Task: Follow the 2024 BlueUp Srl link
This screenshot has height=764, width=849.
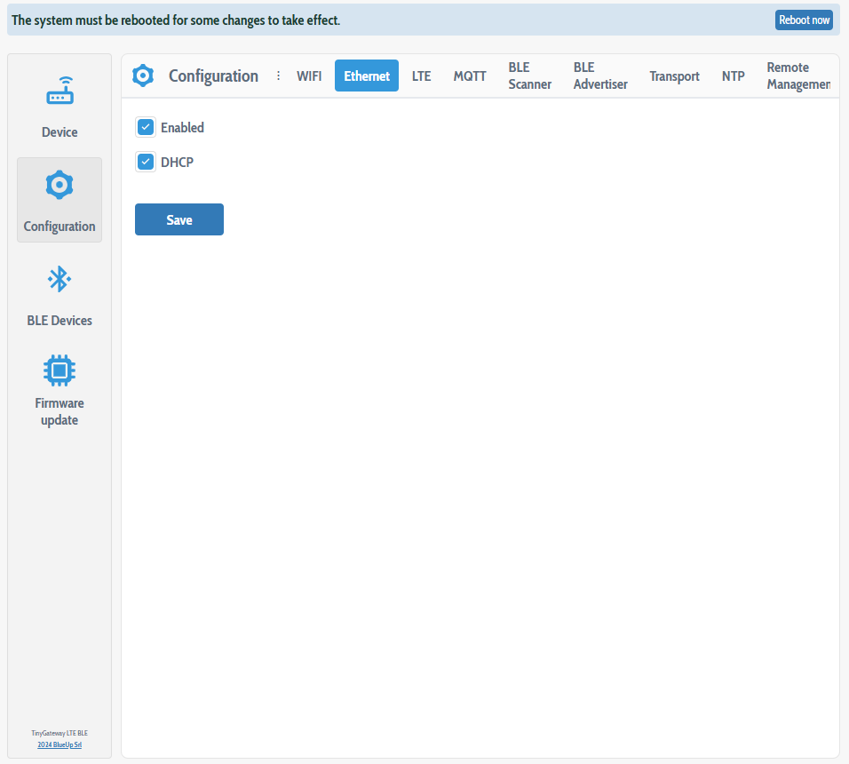Action: point(60,744)
